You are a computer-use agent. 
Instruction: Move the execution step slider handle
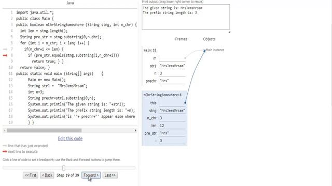coord(64,168)
